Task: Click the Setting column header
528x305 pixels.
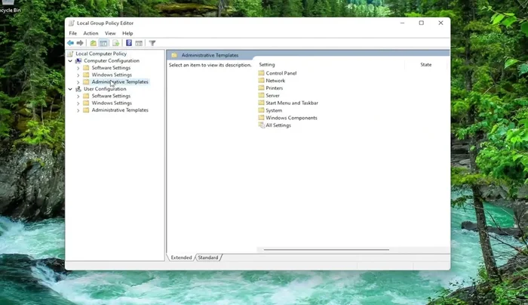Action: coord(267,65)
